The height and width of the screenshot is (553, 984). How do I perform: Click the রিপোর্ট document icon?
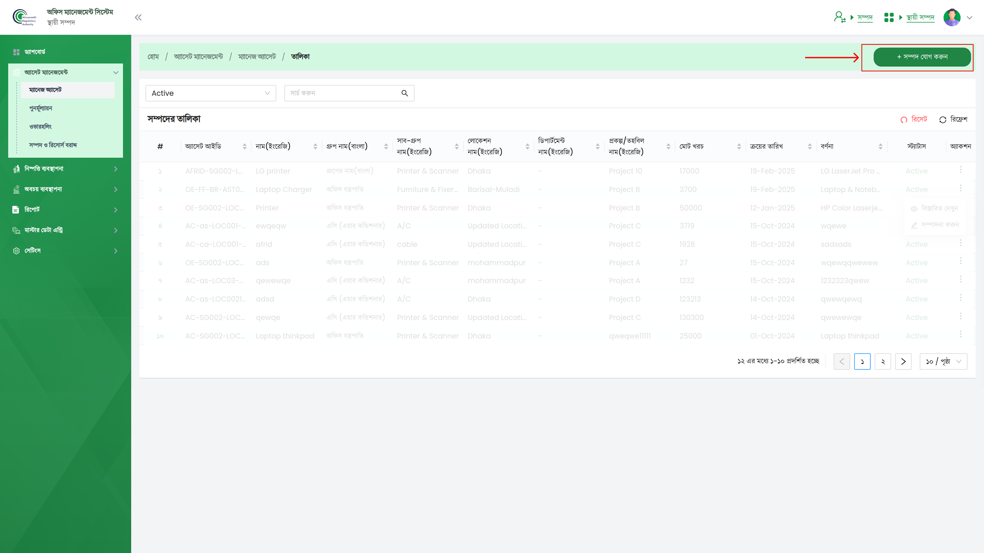(x=16, y=210)
